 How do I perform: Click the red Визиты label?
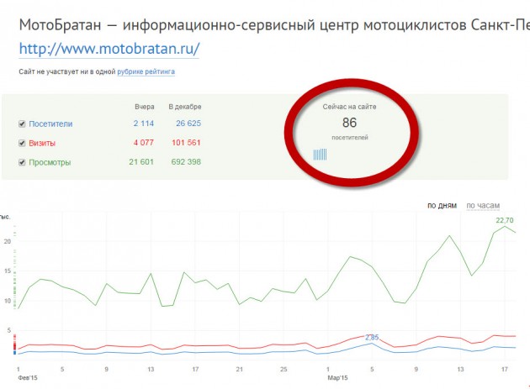43,143
